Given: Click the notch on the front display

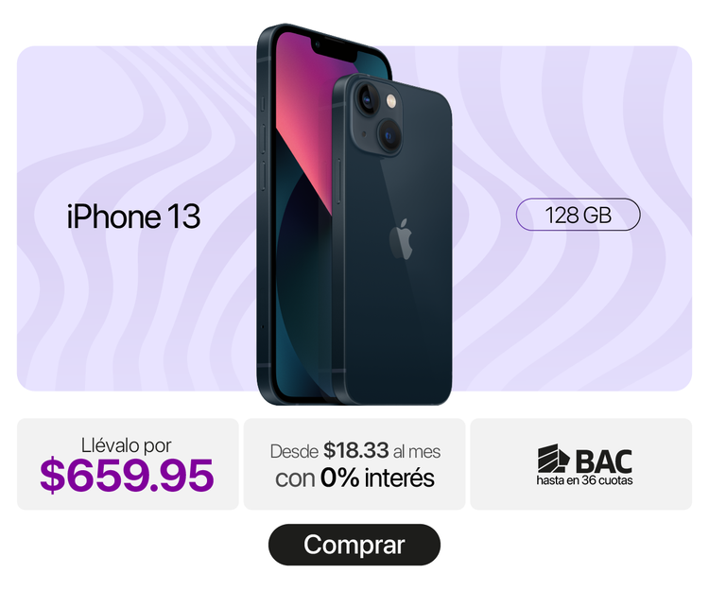Looking at the screenshot, I should 335,50.
